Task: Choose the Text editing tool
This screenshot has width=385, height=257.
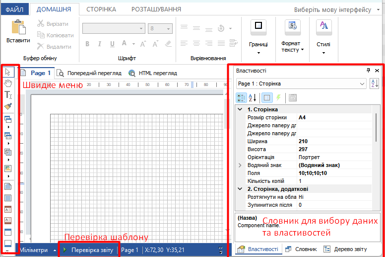Action: 8,94
